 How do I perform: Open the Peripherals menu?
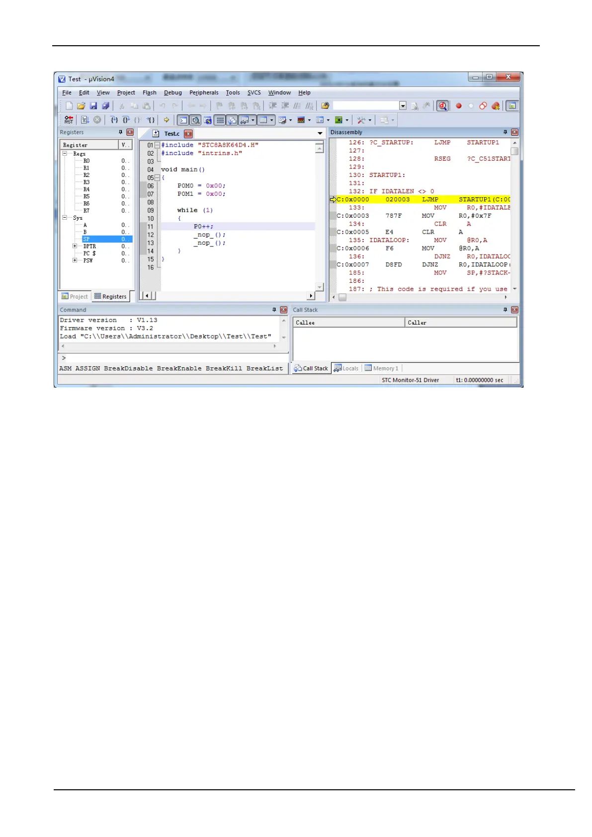pyautogui.click(x=203, y=92)
